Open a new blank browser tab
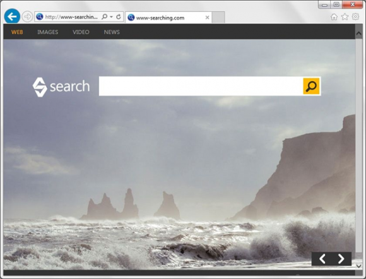This screenshot has width=366, height=279. coord(218,18)
